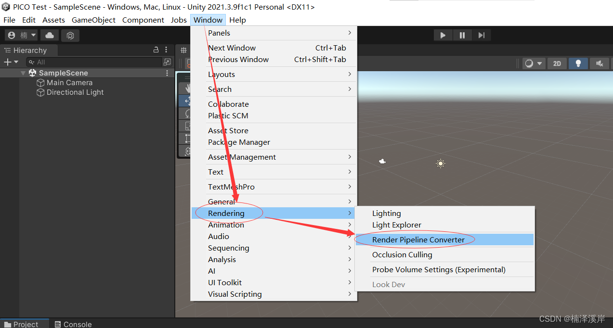Open the account dropdown in toolbar

(21, 35)
